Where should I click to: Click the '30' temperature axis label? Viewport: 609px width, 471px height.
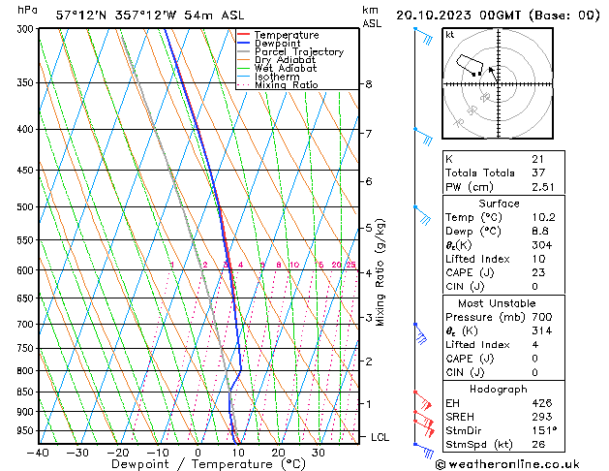pyautogui.click(x=319, y=453)
